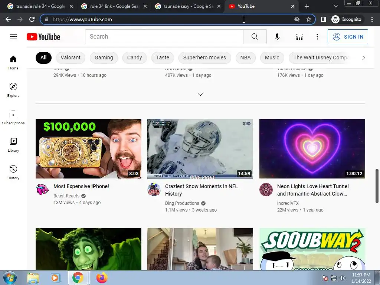Click the YouTube logo
Image resolution: width=380 pixels, height=285 pixels.
43,37
